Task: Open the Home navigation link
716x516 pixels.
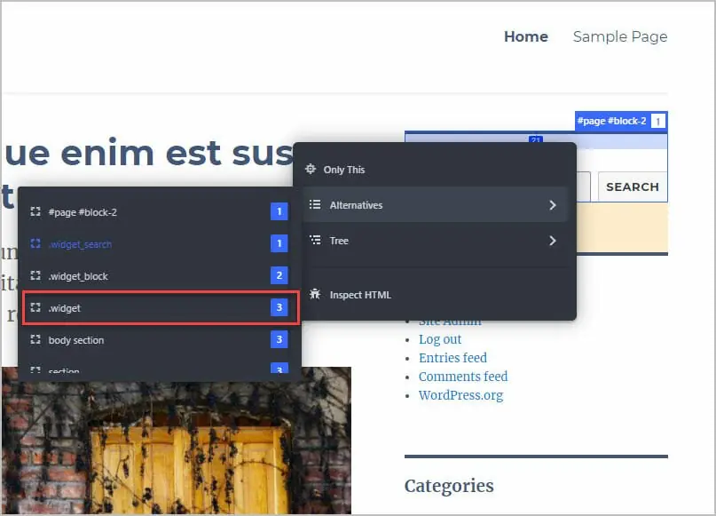Action: (x=525, y=36)
